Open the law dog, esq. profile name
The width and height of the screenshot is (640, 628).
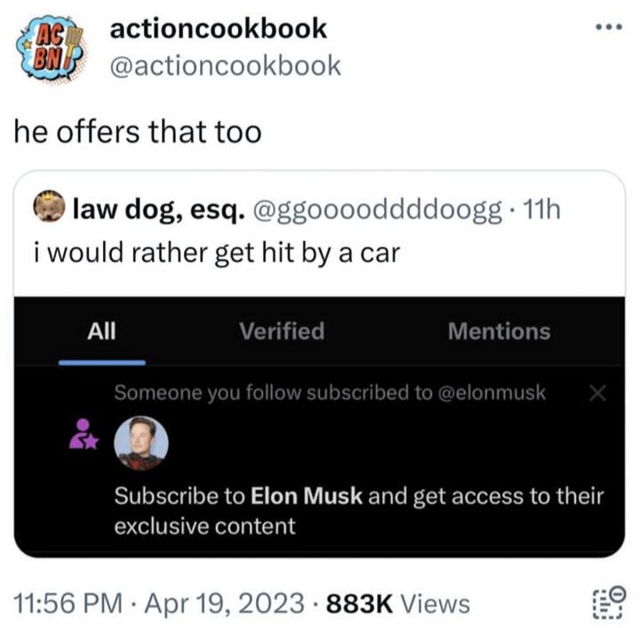(159, 210)
